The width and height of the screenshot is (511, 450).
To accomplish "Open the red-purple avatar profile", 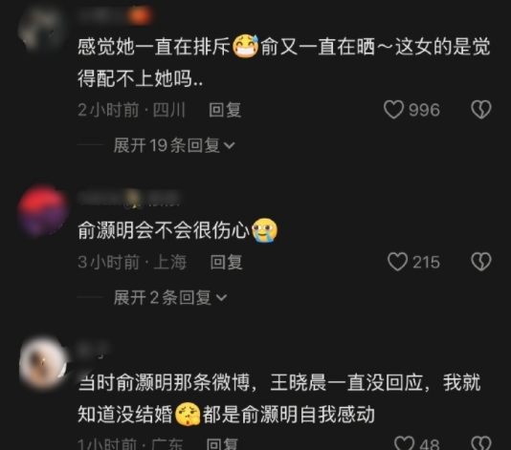I will (42, 210).
